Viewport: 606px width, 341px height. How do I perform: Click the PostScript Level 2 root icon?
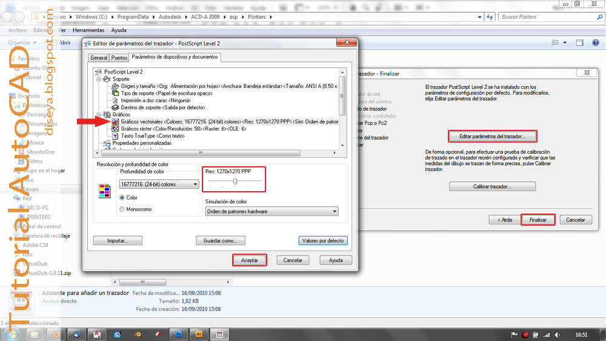(x=99, y=72)
